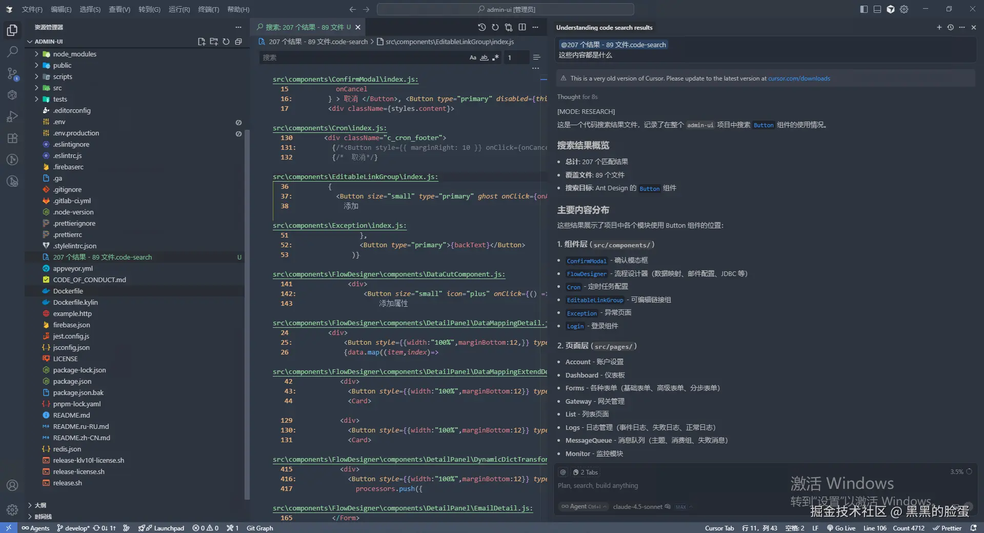Viewport: 984px width, 533px height.
Task: Split the editor to the right
Action: point(522,27)
